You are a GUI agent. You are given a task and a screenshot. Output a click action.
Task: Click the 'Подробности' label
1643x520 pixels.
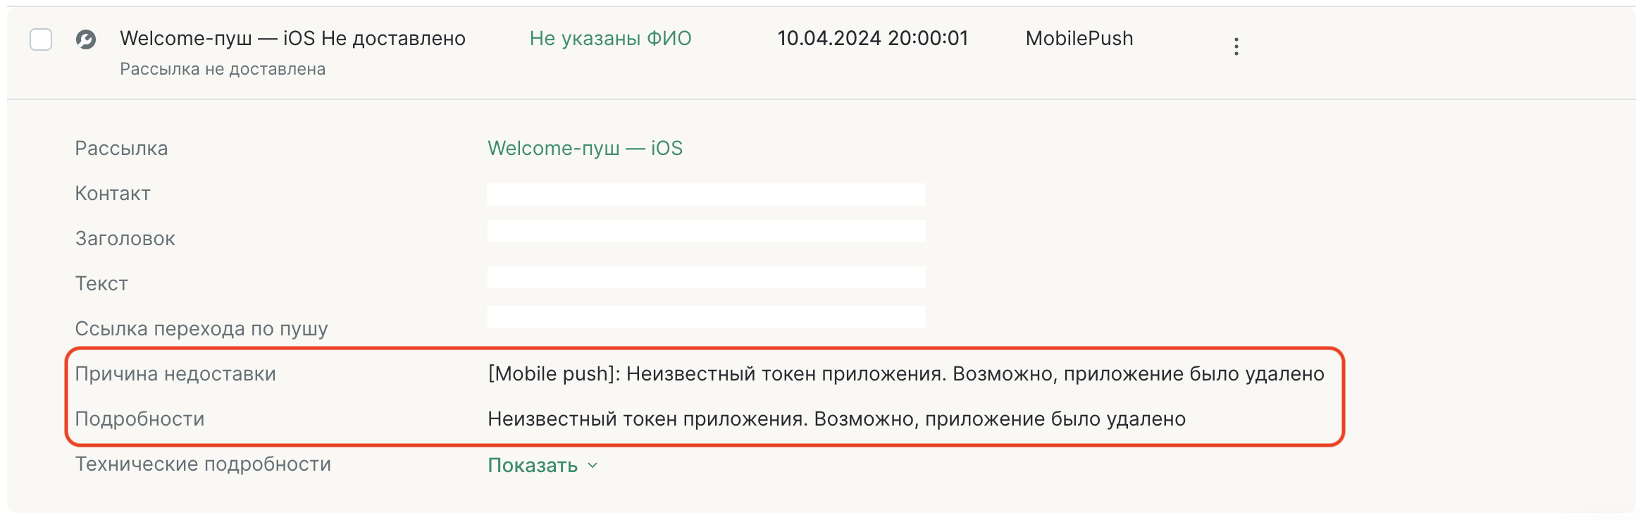(139, 419)
